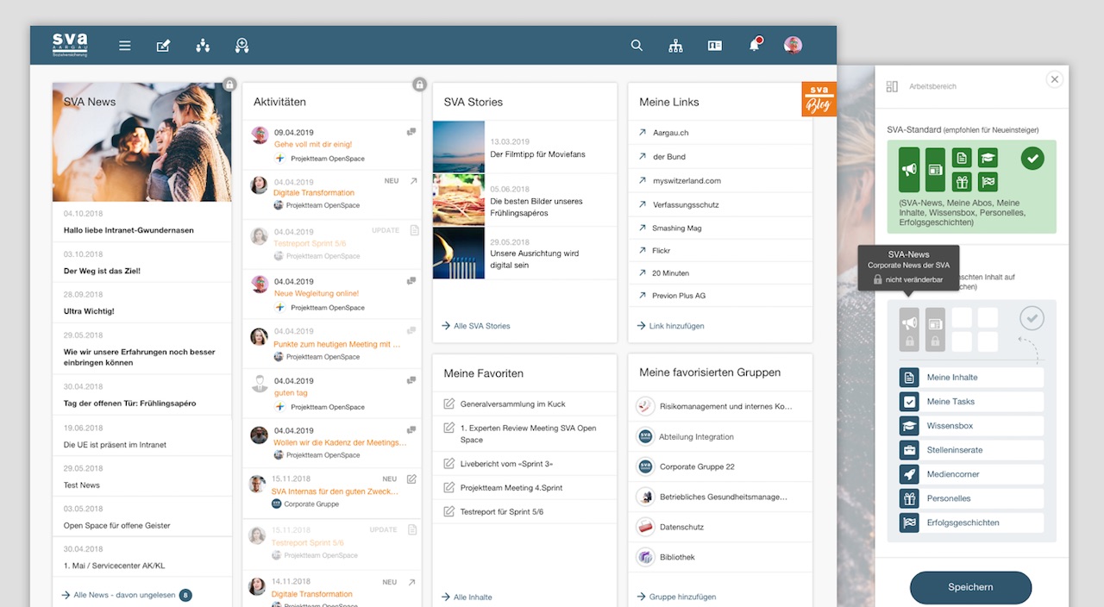Open the organization chart icon
The image size is (1104, 607).
(675, 46)
